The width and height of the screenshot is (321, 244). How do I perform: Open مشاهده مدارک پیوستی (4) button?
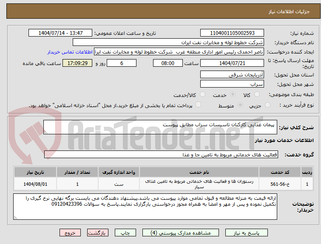(x=181, y=233)
